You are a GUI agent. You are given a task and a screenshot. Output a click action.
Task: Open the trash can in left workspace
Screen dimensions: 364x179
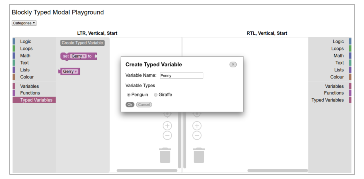tap(165, 155)
